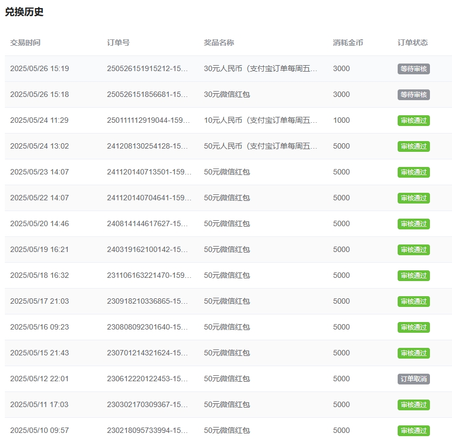Click the date 2025/05/24 13:02
Image resolution: width=452 pixels, height=441 pixels.
[x=39, y=146]
